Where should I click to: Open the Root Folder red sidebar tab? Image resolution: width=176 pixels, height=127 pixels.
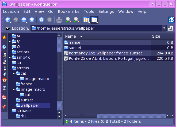(x=4, y=97)
